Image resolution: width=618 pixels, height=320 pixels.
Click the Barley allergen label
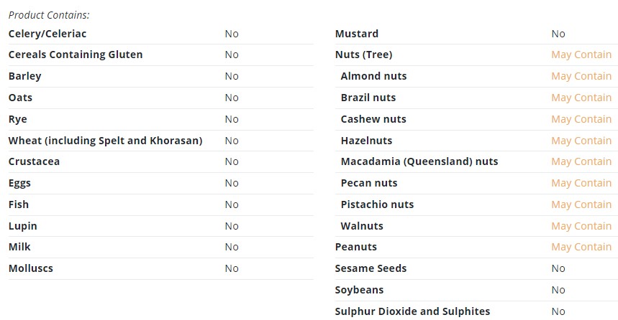click(x=25, y=76)
